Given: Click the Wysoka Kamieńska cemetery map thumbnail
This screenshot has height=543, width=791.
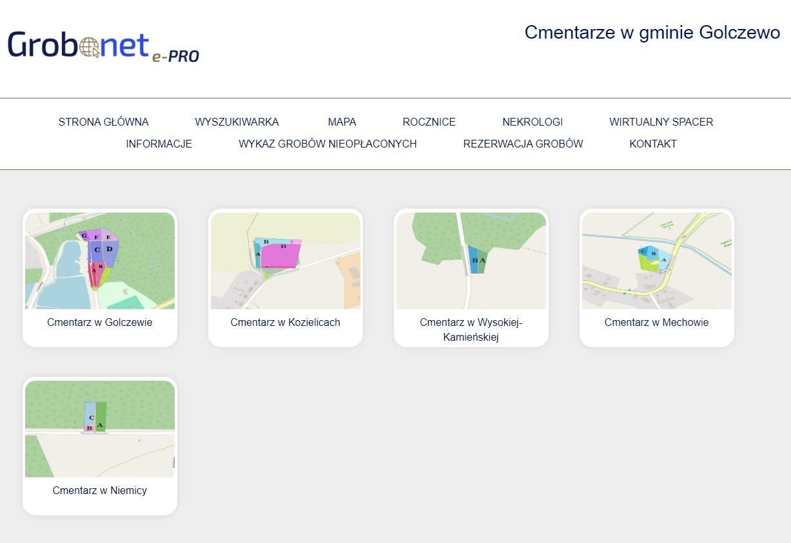Looking at the screenshot, I should pos(471,261).
